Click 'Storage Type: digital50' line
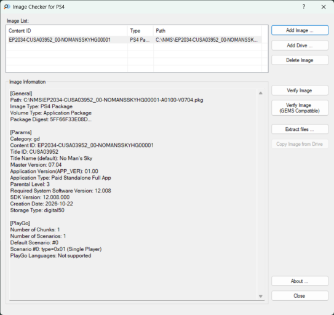Image resolution: width=334 pixels, height=315 pixels. [38, 210]
